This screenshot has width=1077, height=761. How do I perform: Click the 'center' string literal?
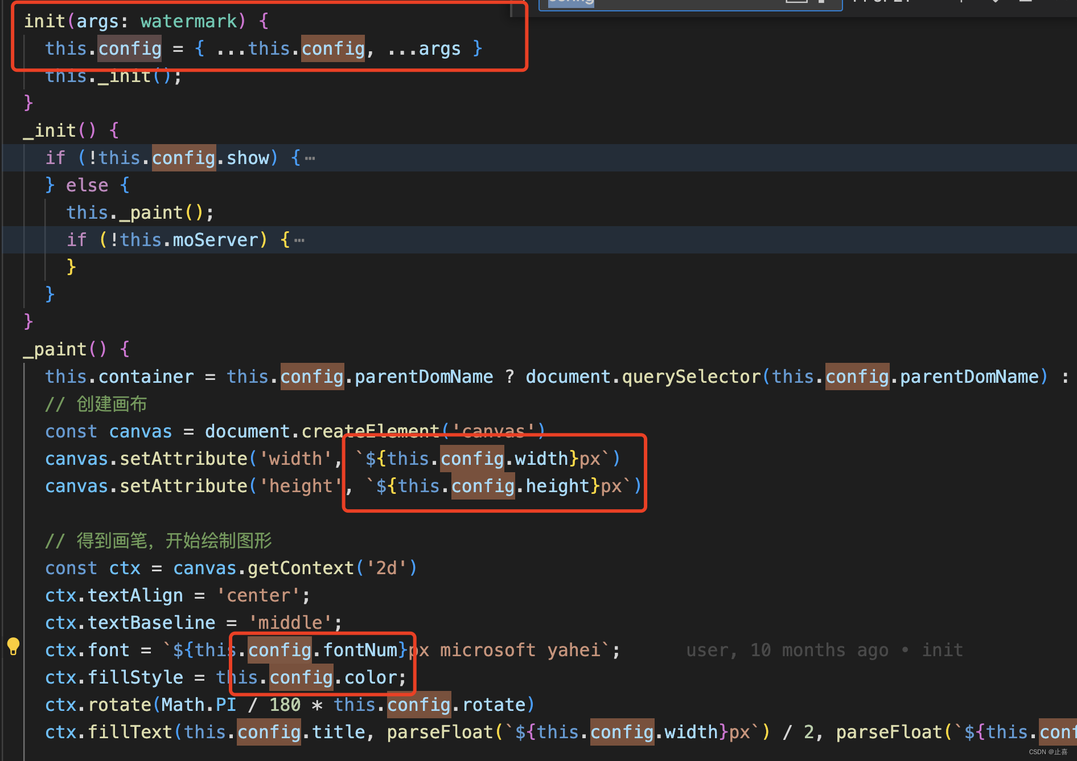(258, 595)
